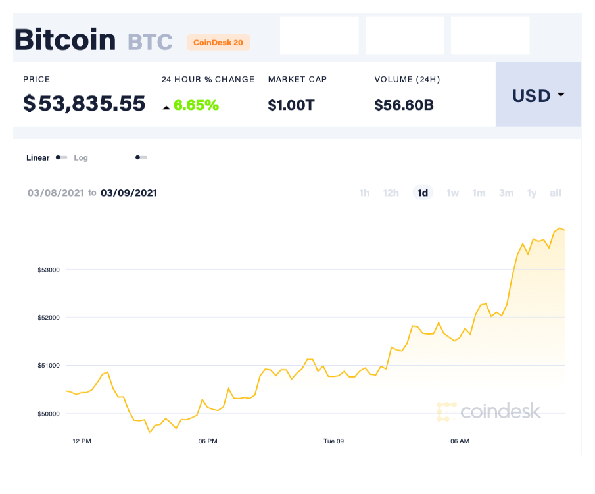Image resolution: width=595 pixels, height=494 pixels.
Task: Click the CoinDesk logo watermark on the chart
Action: pyautogui.click(x=490, y=412)
